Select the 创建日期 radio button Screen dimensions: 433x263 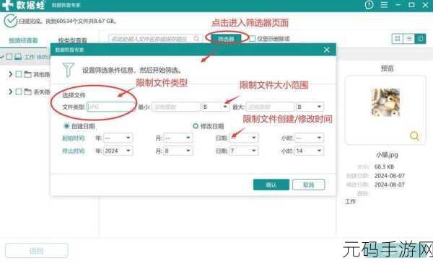pos(66,126)
